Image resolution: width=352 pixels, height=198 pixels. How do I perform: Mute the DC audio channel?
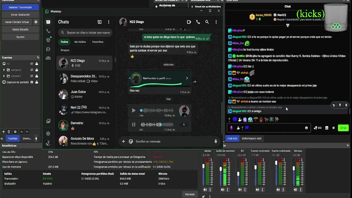240,190
